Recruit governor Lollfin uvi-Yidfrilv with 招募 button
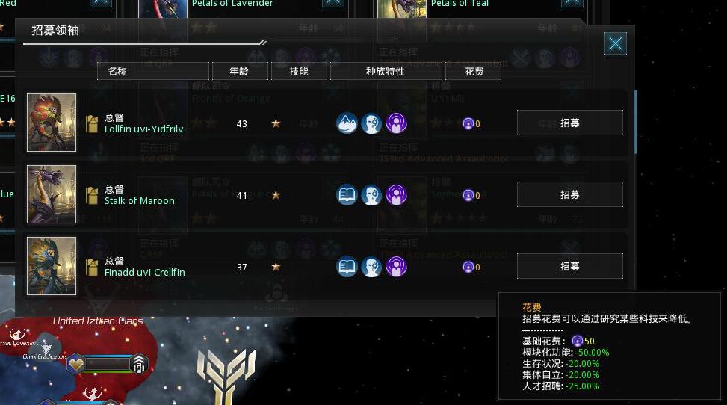 570,123
